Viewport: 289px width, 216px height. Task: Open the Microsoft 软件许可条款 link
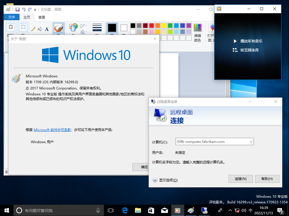52,130
